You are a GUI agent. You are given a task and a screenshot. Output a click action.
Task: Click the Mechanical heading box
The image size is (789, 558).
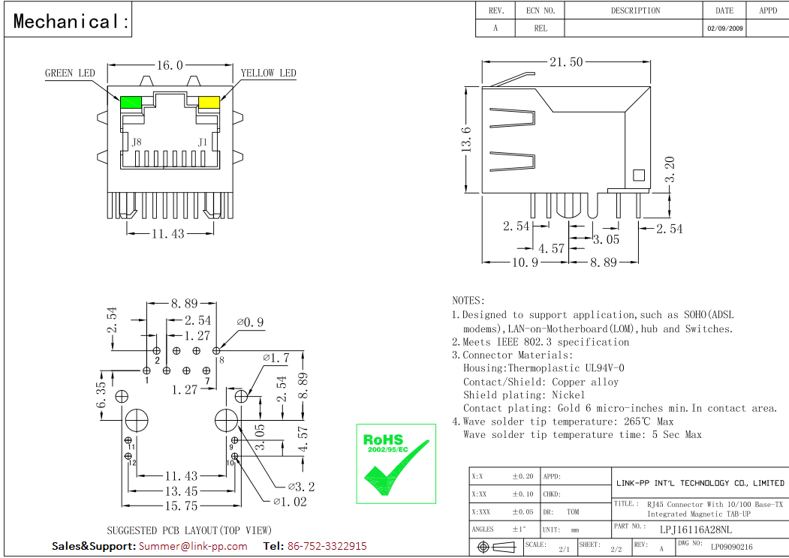pos(68,19)
